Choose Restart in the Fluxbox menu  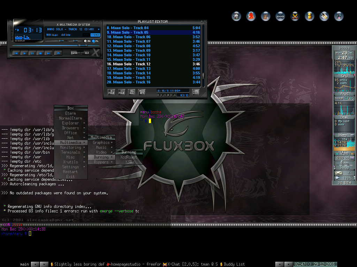(70, 172)
